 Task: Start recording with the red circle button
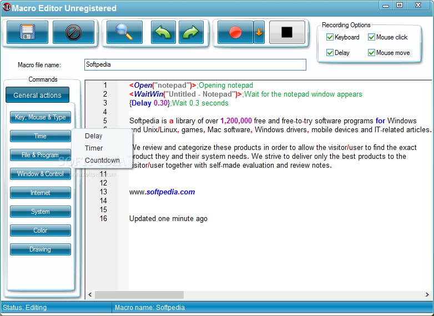point(235,32)
